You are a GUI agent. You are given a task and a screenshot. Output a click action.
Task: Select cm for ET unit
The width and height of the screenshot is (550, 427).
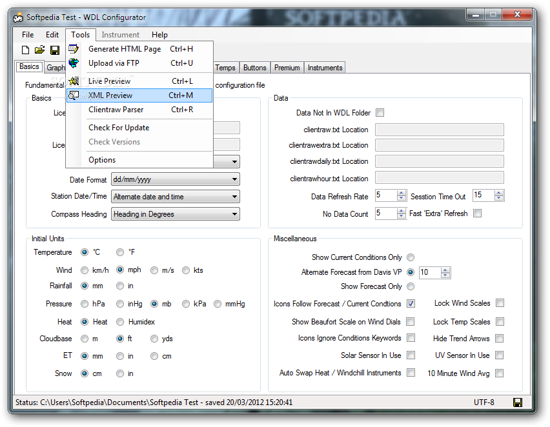tap(154, 356)
